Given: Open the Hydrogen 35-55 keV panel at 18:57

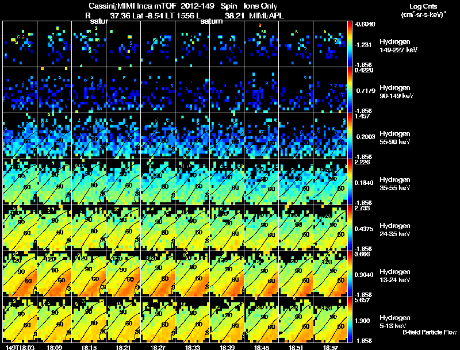Looking at the screenshot, I should 330,182.
